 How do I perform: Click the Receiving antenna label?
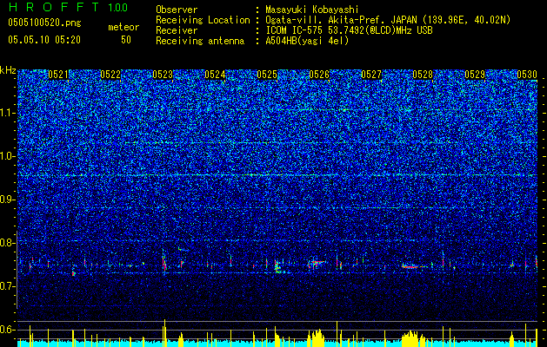(x=200, y=41)
